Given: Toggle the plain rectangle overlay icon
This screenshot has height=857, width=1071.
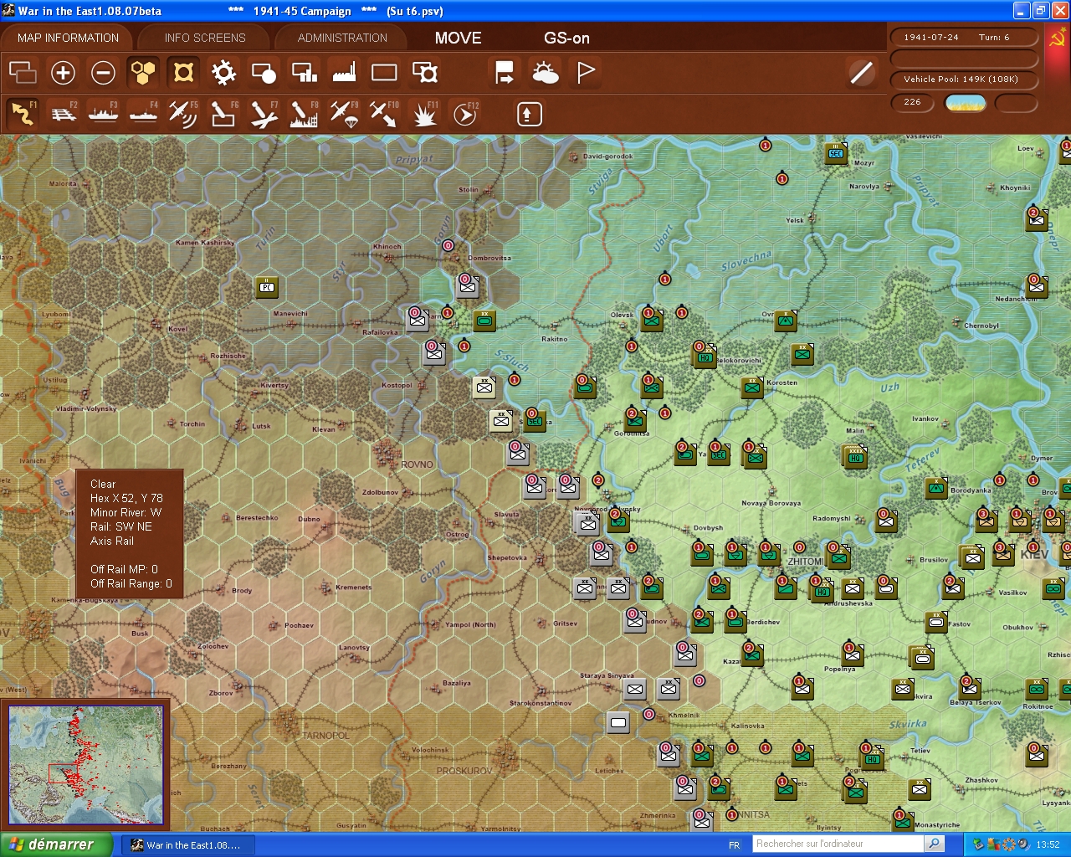Looking at the screenshot, I should pyautogui.click(x=384, y=73).
